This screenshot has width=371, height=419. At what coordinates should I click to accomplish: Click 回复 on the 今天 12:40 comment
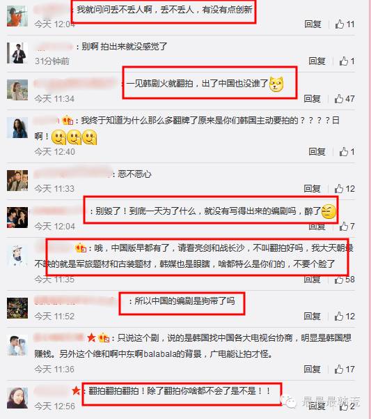pyautogui.click(x=317, y=151)
